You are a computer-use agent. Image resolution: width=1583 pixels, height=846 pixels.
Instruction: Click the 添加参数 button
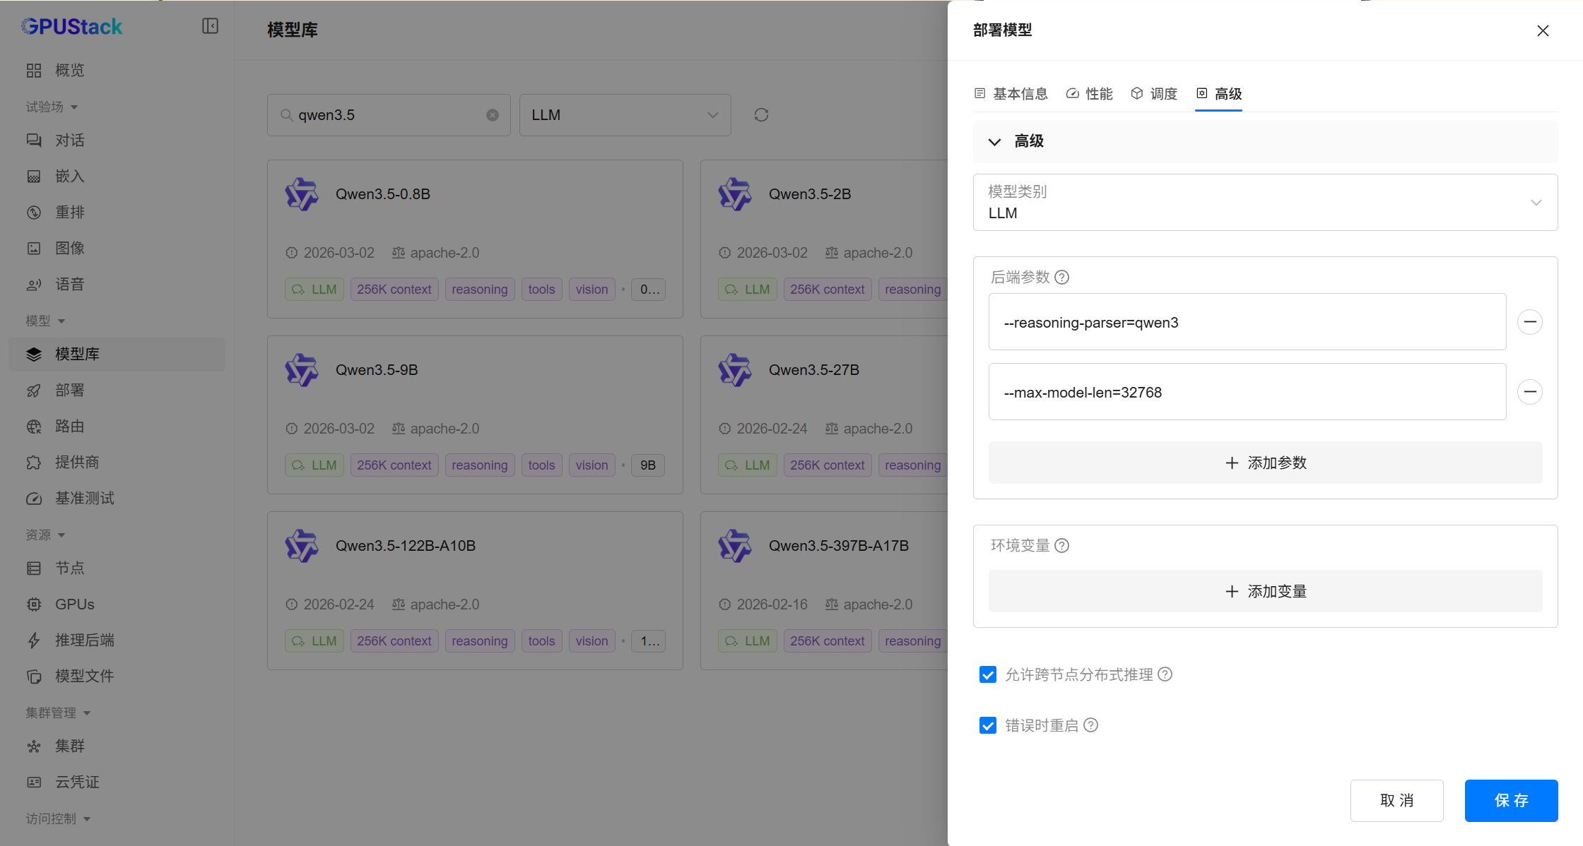(1264, 463)
